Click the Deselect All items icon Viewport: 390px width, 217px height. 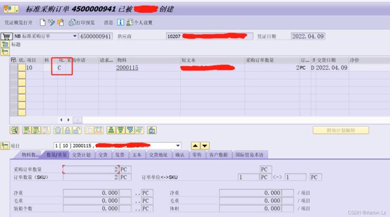point(36,130)
